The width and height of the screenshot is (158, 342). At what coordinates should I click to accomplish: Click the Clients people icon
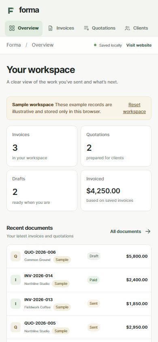point(127,28)
